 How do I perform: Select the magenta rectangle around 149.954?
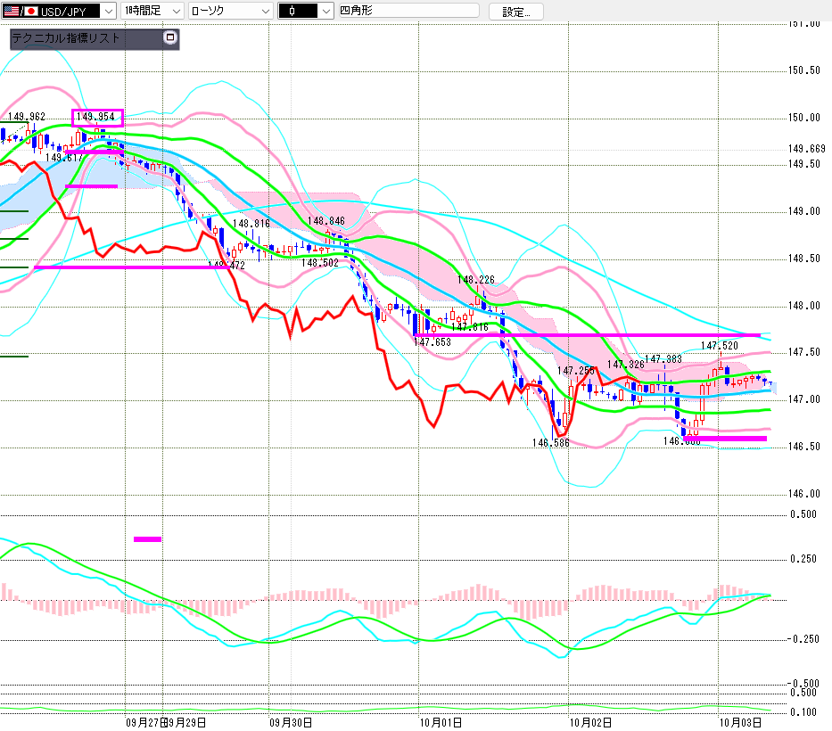tap(97, 117)
